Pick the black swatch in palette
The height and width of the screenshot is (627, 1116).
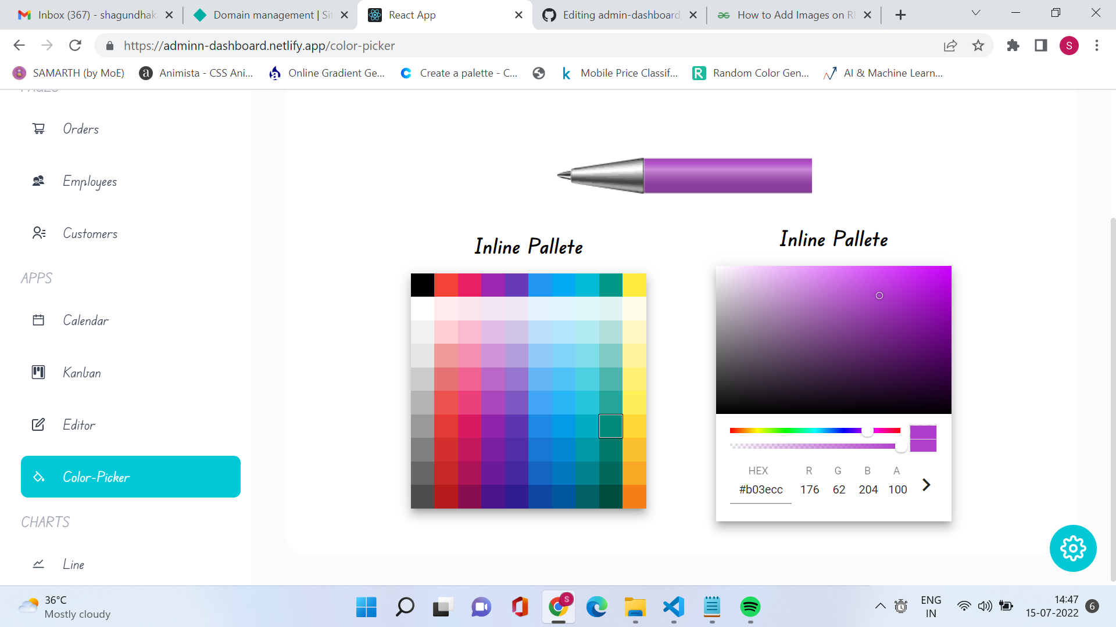423,285
